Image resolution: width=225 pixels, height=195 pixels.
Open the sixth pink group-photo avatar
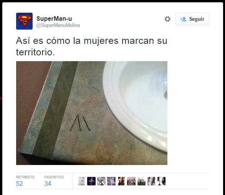point(131,181)
